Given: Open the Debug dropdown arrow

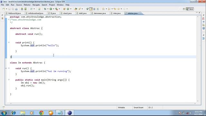Looking at the screenshot, I should pyautogui.click(x=48, y=9).
